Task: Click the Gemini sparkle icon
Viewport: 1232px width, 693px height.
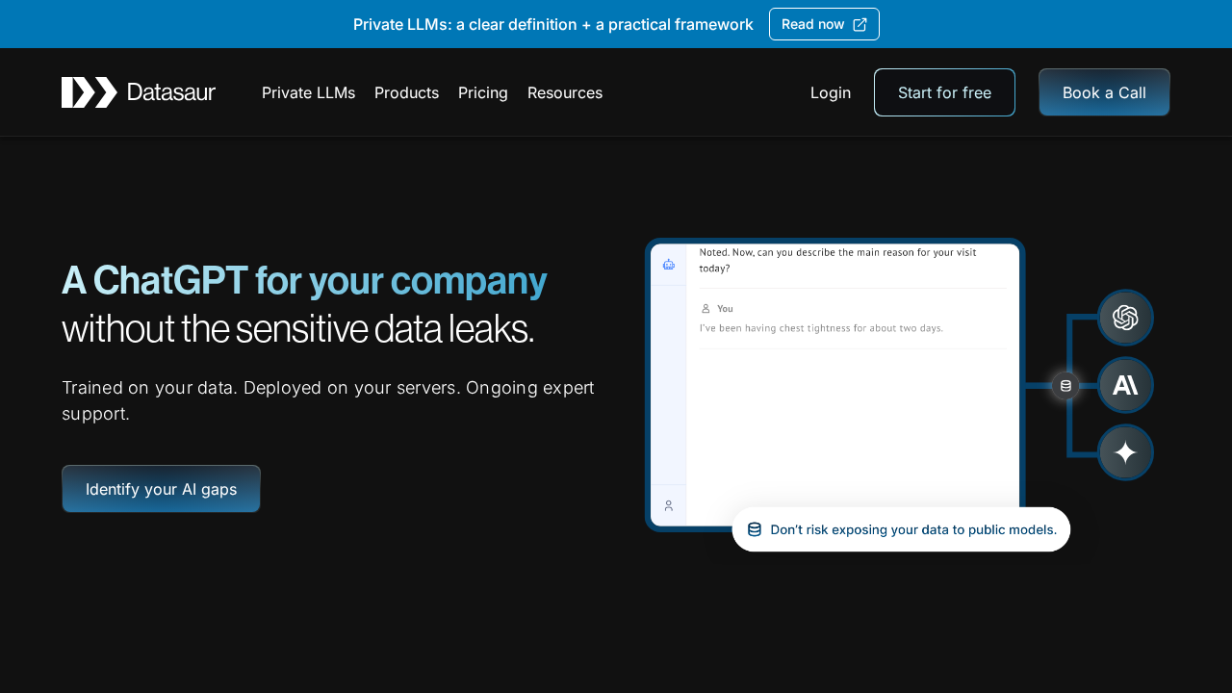Action: [x=1124, y=452]
